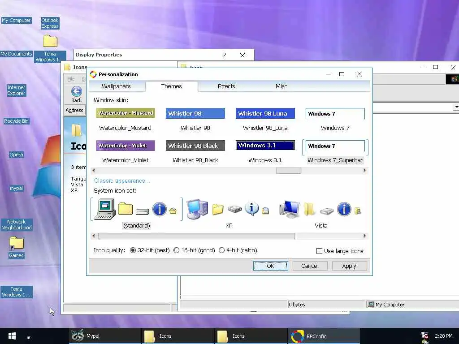Click the icon set list's left scroll arrow
The image size is (459, 344).
pyautogui.click(x=94, y=236)
